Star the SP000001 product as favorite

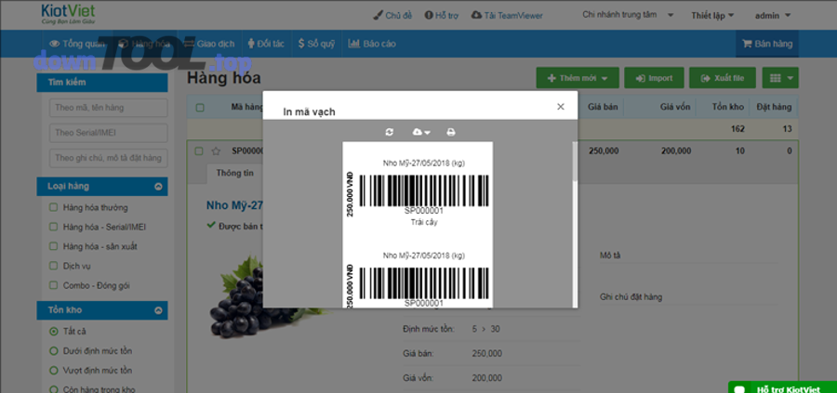coord(216,151)
